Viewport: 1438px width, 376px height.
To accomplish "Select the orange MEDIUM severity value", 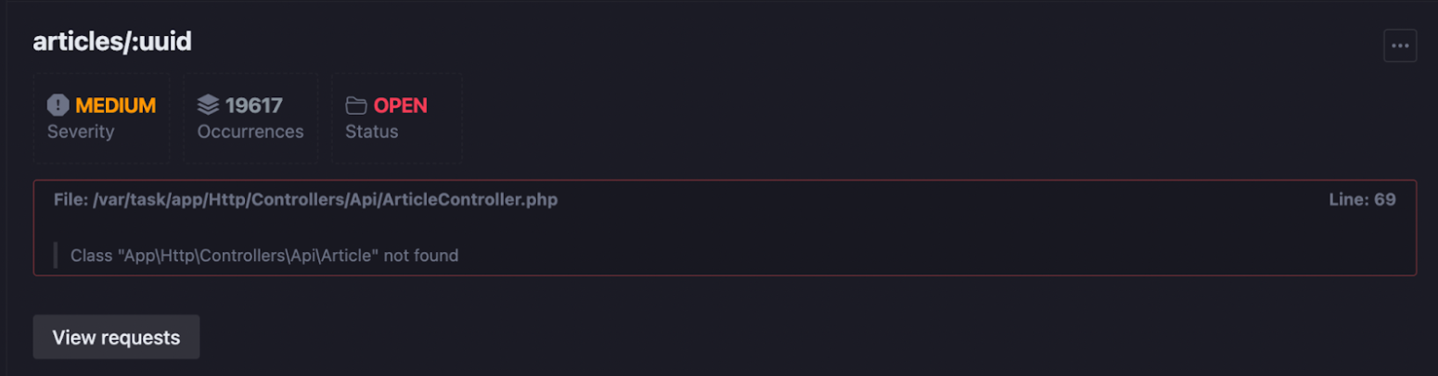I will (x=116, y=106).
